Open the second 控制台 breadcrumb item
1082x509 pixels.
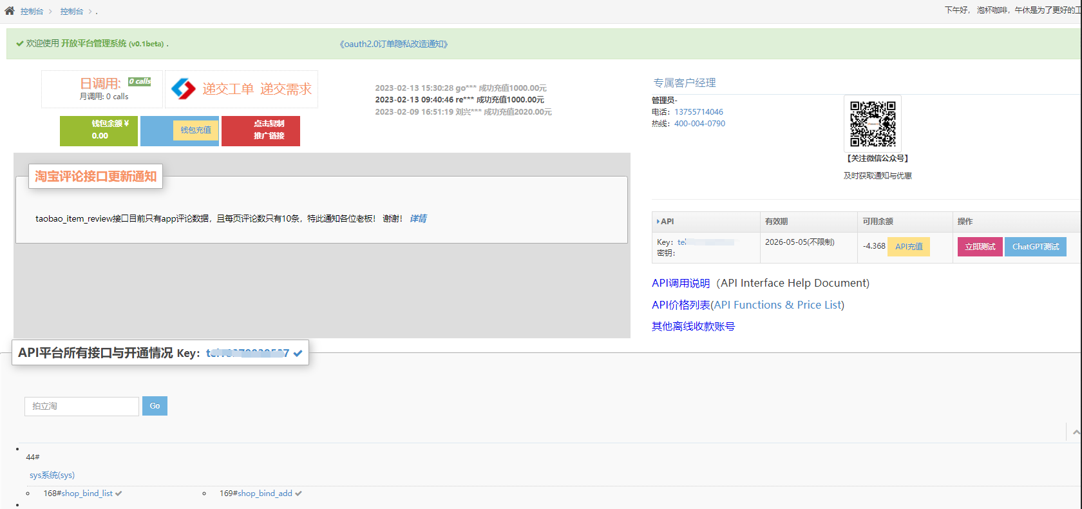(x=71, y=12)
